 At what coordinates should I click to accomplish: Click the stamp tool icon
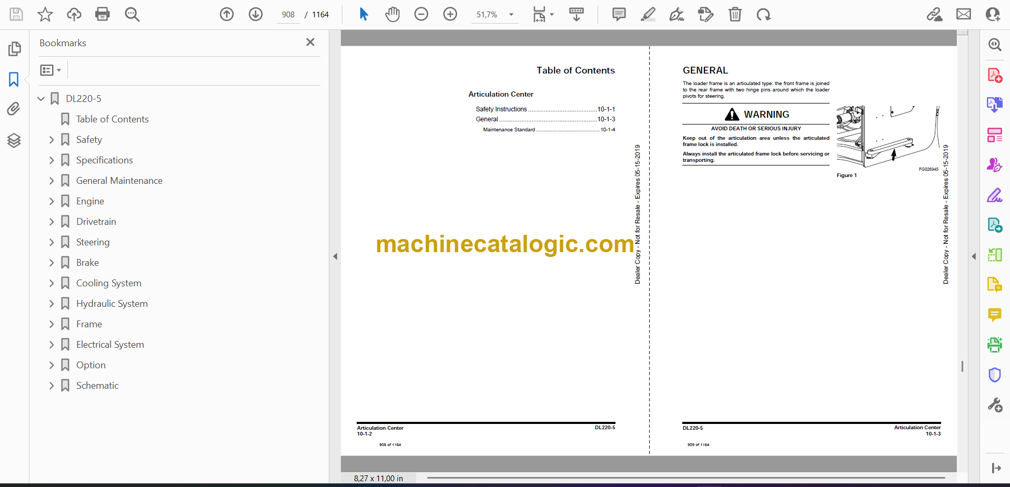(705, 14)
